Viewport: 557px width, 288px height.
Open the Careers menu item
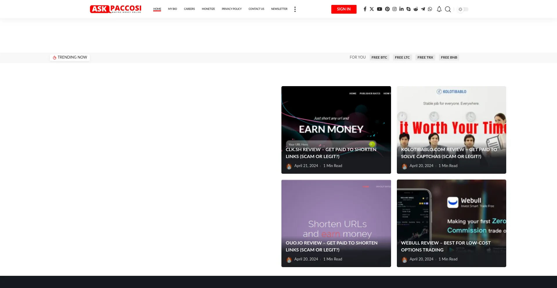189,9
